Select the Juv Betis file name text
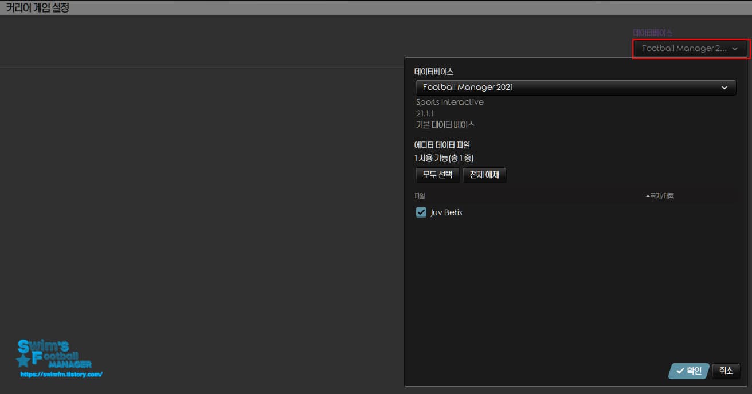The width and height of the screenshot is (752, 394). (446, 212)
